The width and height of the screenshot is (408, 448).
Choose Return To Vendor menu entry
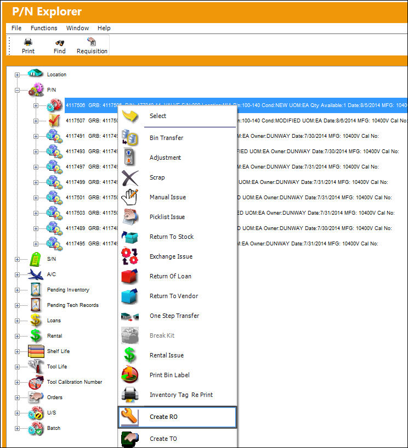(x=177, y=296)
